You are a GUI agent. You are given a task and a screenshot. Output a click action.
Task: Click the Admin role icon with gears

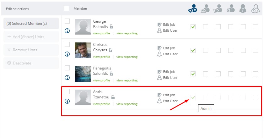click(x=193, y=8)
